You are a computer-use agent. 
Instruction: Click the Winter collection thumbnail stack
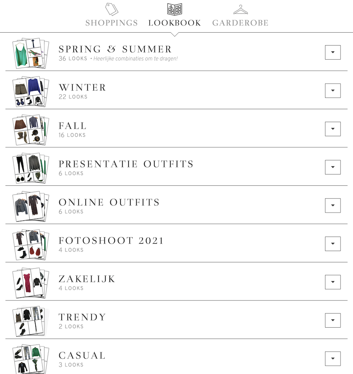click(30, 90)
